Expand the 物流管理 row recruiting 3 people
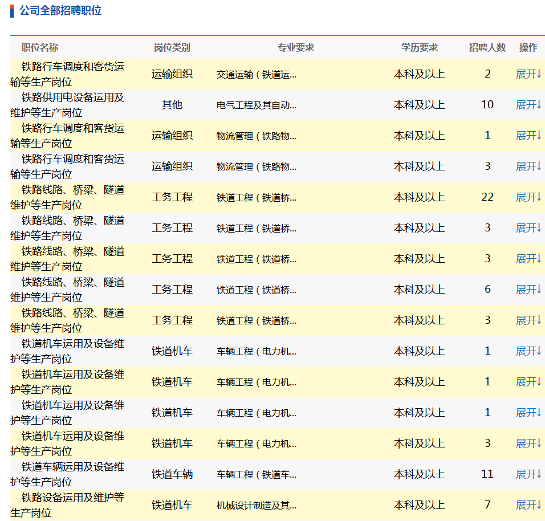This screenshot has width=545, height=521. click(528, 166)
